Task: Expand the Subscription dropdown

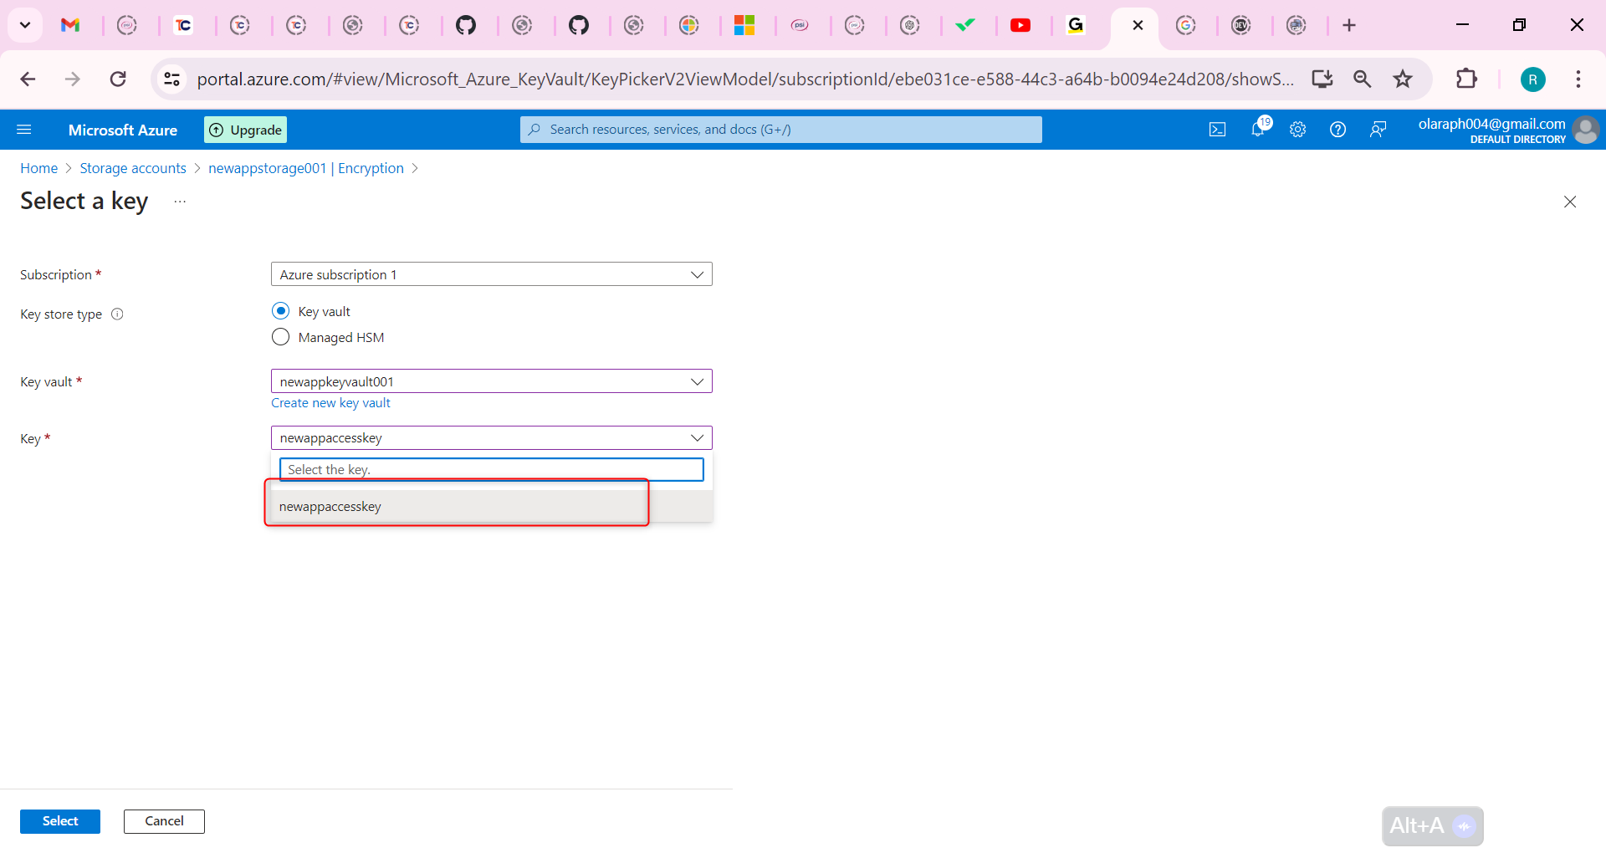Action: [x=492, y=274]
